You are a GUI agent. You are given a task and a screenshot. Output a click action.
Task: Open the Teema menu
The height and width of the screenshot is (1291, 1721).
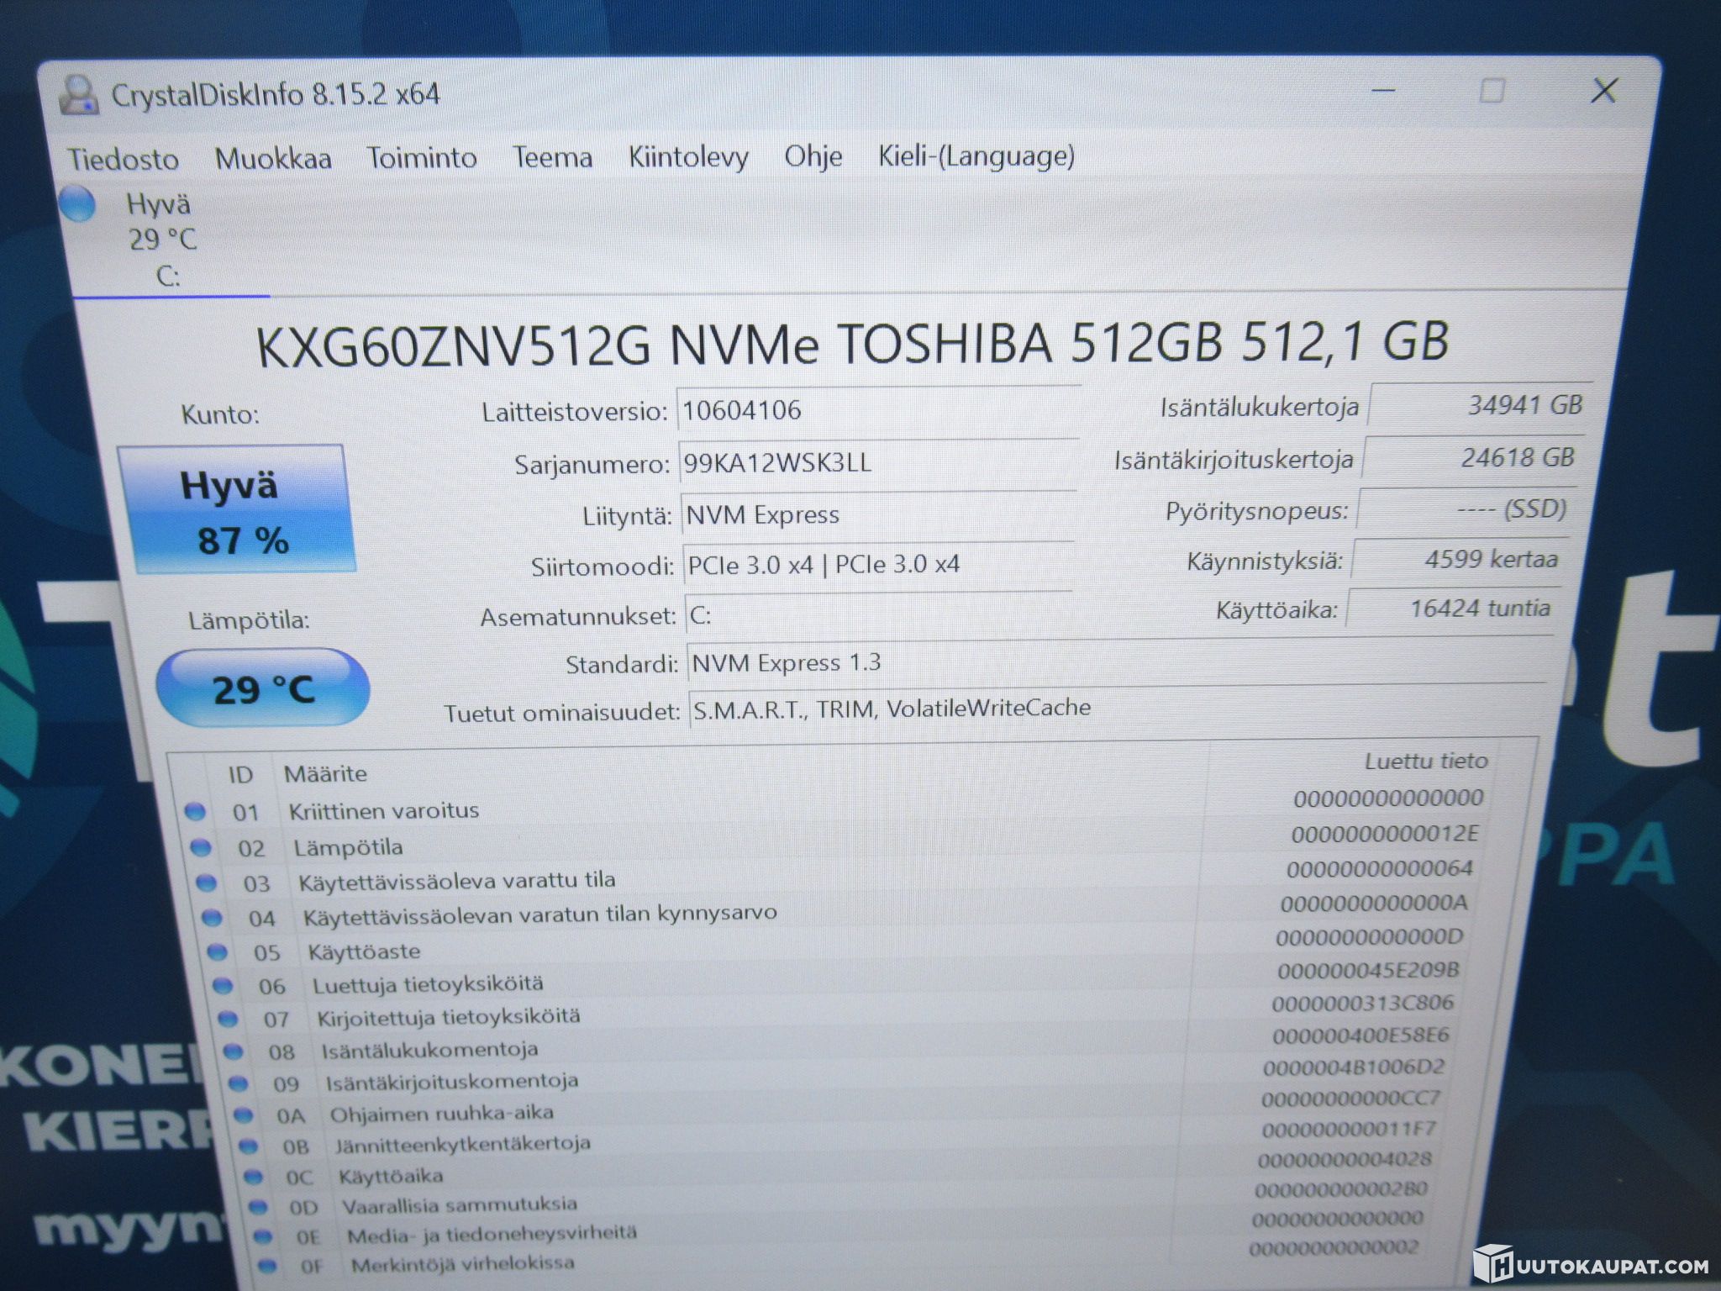coord(553,157)
